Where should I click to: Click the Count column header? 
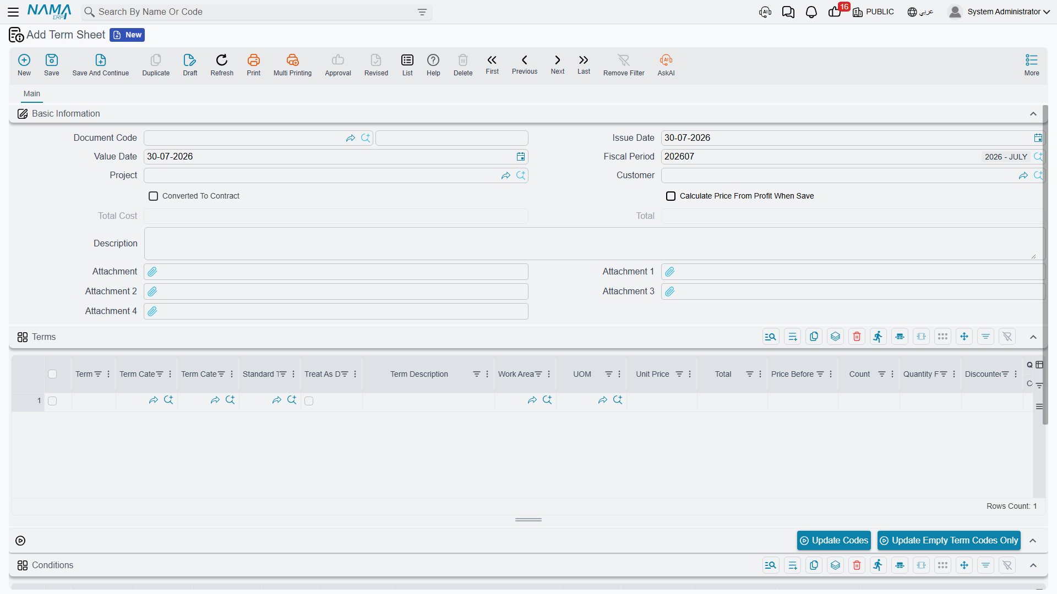click(859, 374)
